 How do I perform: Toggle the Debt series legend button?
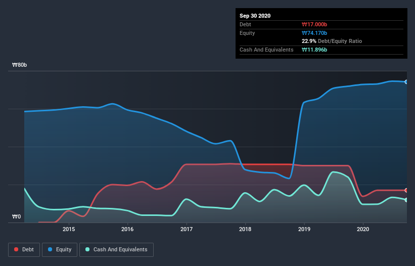[x=24, y=250]
